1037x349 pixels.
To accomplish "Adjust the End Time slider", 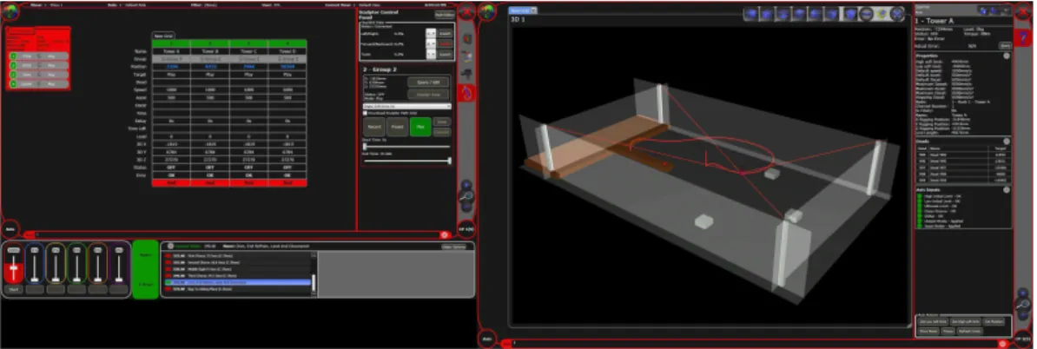I will (406, 161).
